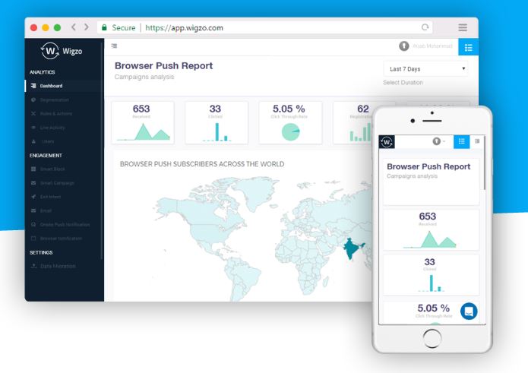Click the user avatar icon in desktop header
Image resolution: width=528 pixels, height=373 pixels.
tap(403, 46)
